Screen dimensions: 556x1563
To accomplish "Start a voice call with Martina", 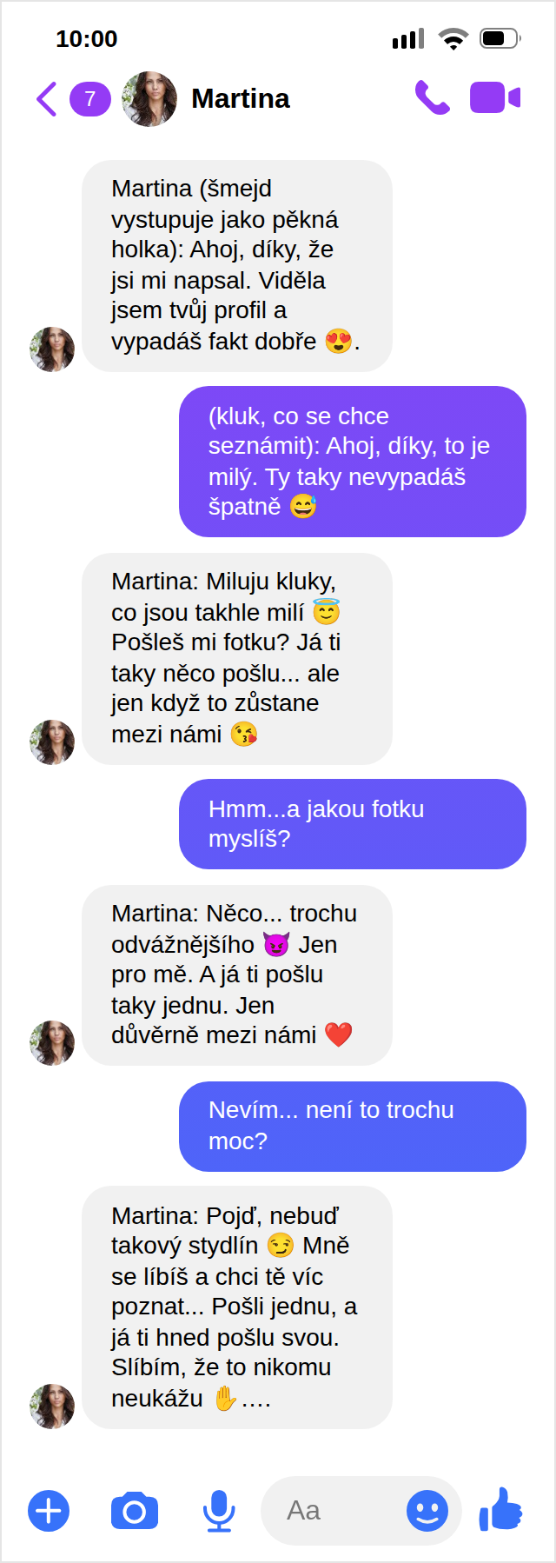I will point(432,98).
